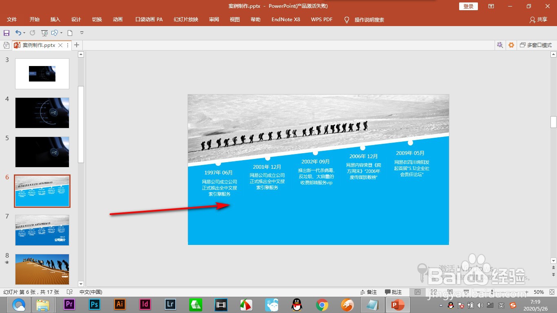Save the presentation with the purple disk icon
The width and height of the screenshot is (557, 313).
[7, 33]
